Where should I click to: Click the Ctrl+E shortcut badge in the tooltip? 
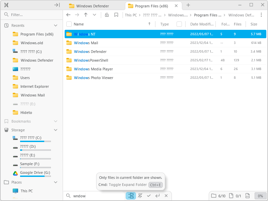pos(155,185)
